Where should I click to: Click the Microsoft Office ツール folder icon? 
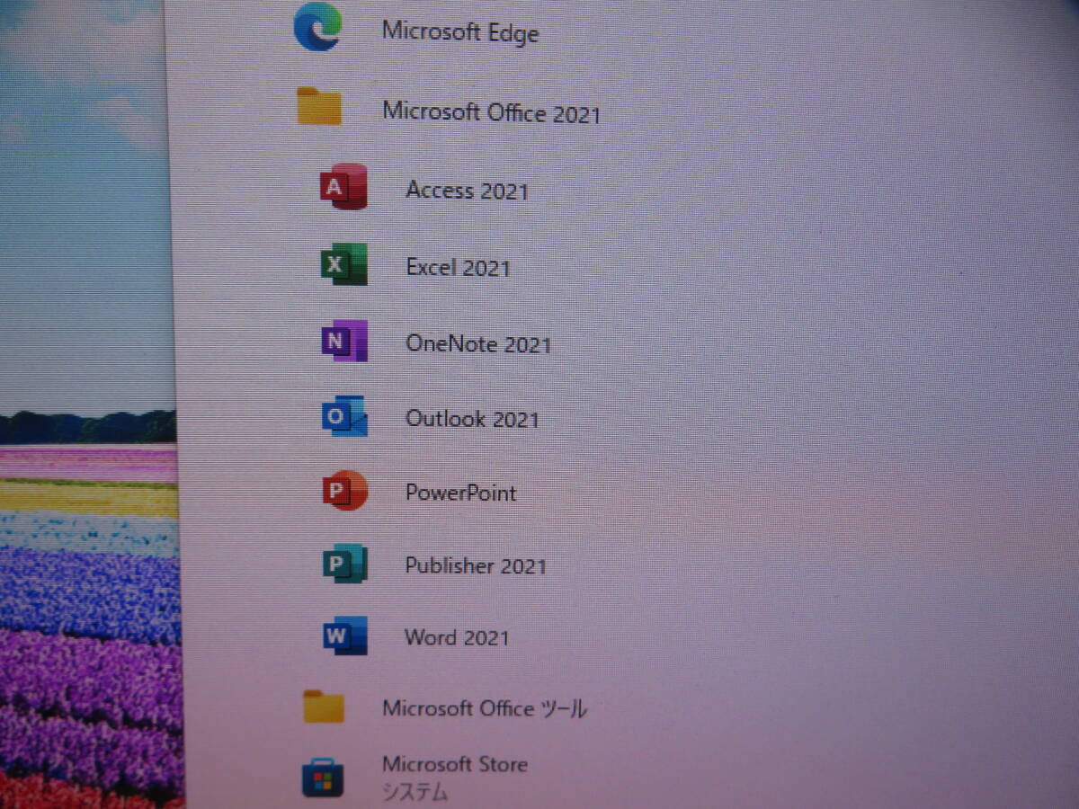324,706
